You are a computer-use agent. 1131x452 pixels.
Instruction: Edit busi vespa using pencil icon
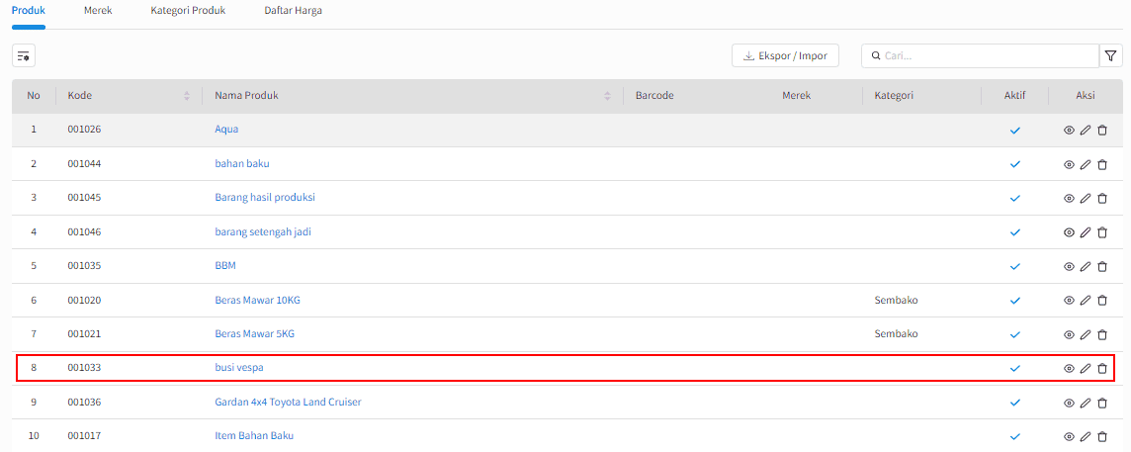1086,368
